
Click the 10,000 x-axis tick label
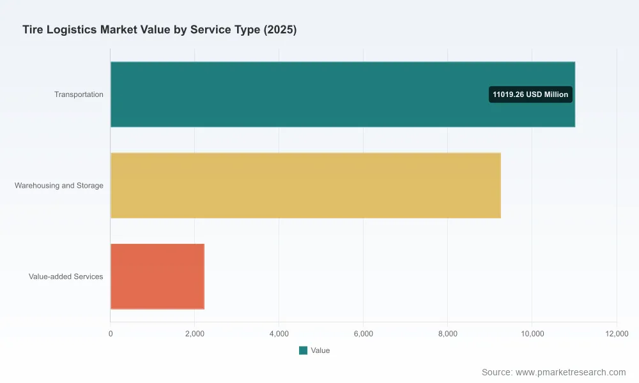click(532, 334)
